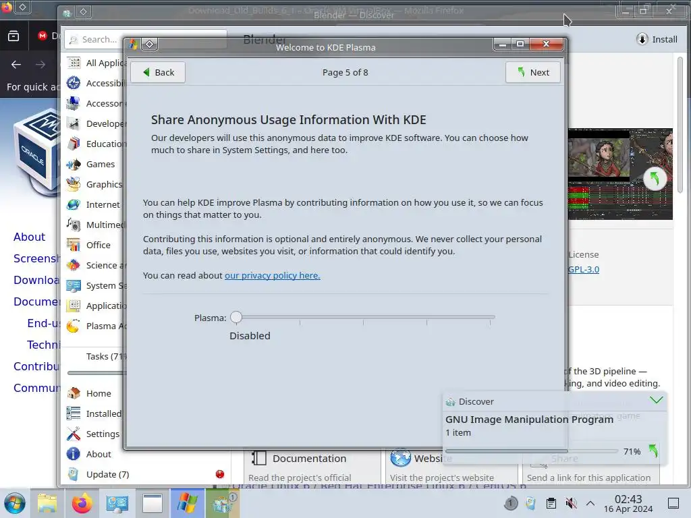Screen dimensions: 691x518
Task: Go Back in Welcome to KDE Plasma
Action: [158, 72]
